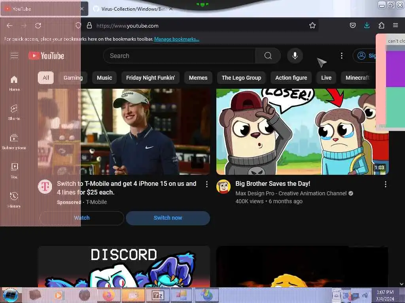
Task: Open the T-Mobile golfer ad thumbnail
Action: (x=124, y=132)
